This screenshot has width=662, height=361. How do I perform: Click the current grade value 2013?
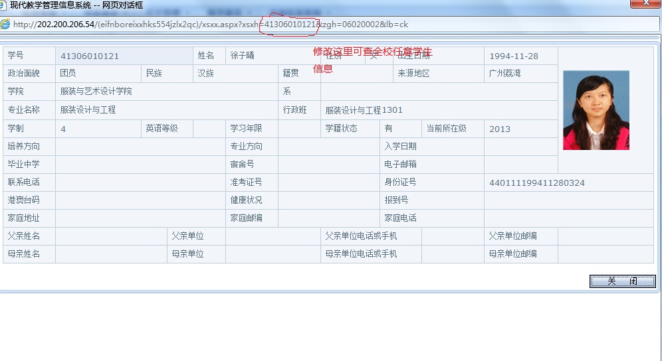coord(500,129)
